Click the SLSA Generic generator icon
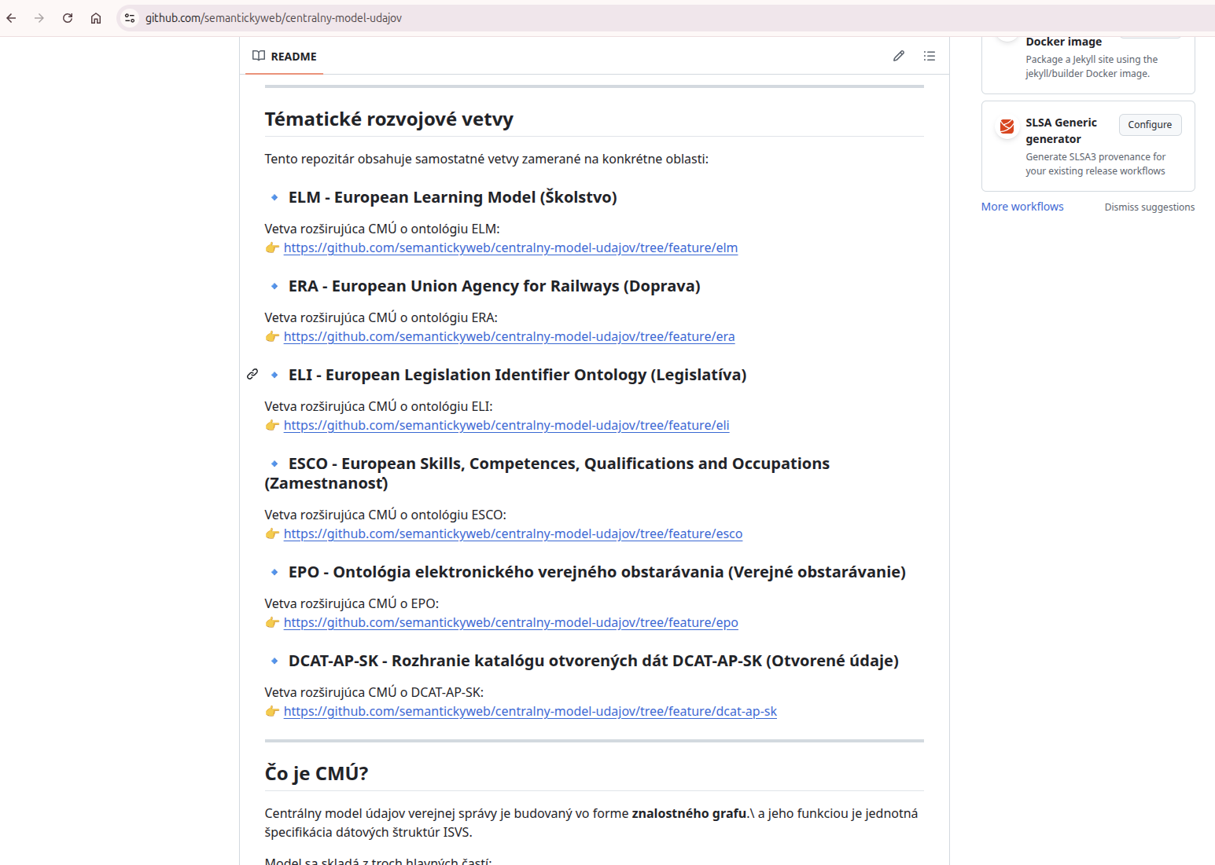Screen dimensions: 1215x865 [1007, 126]
